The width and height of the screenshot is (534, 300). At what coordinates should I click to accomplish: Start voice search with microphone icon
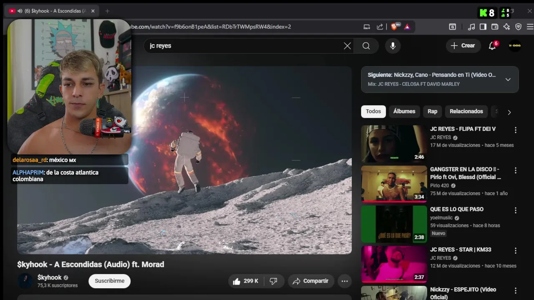click(393, 46)
